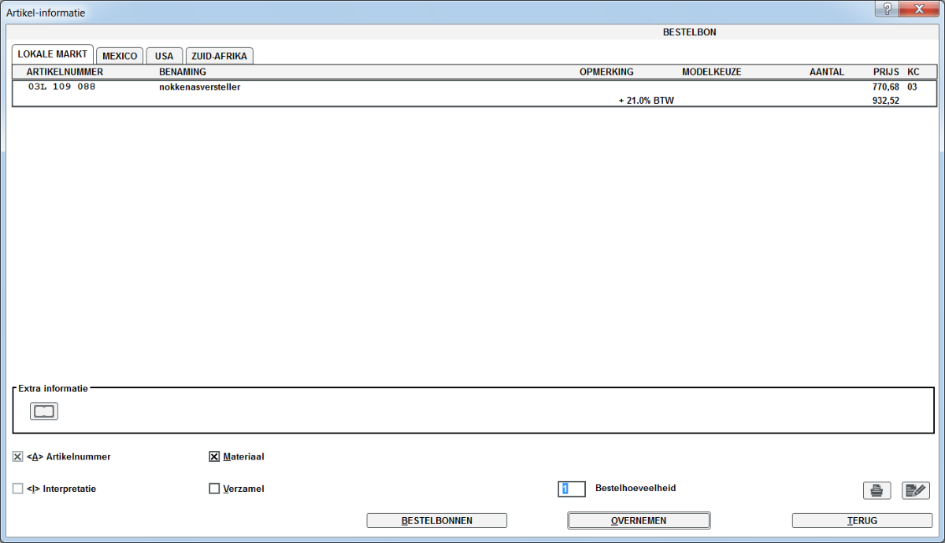Toggle the Artikelnummer checkbox
Viewport: 945px width, 543px height.
18,456
